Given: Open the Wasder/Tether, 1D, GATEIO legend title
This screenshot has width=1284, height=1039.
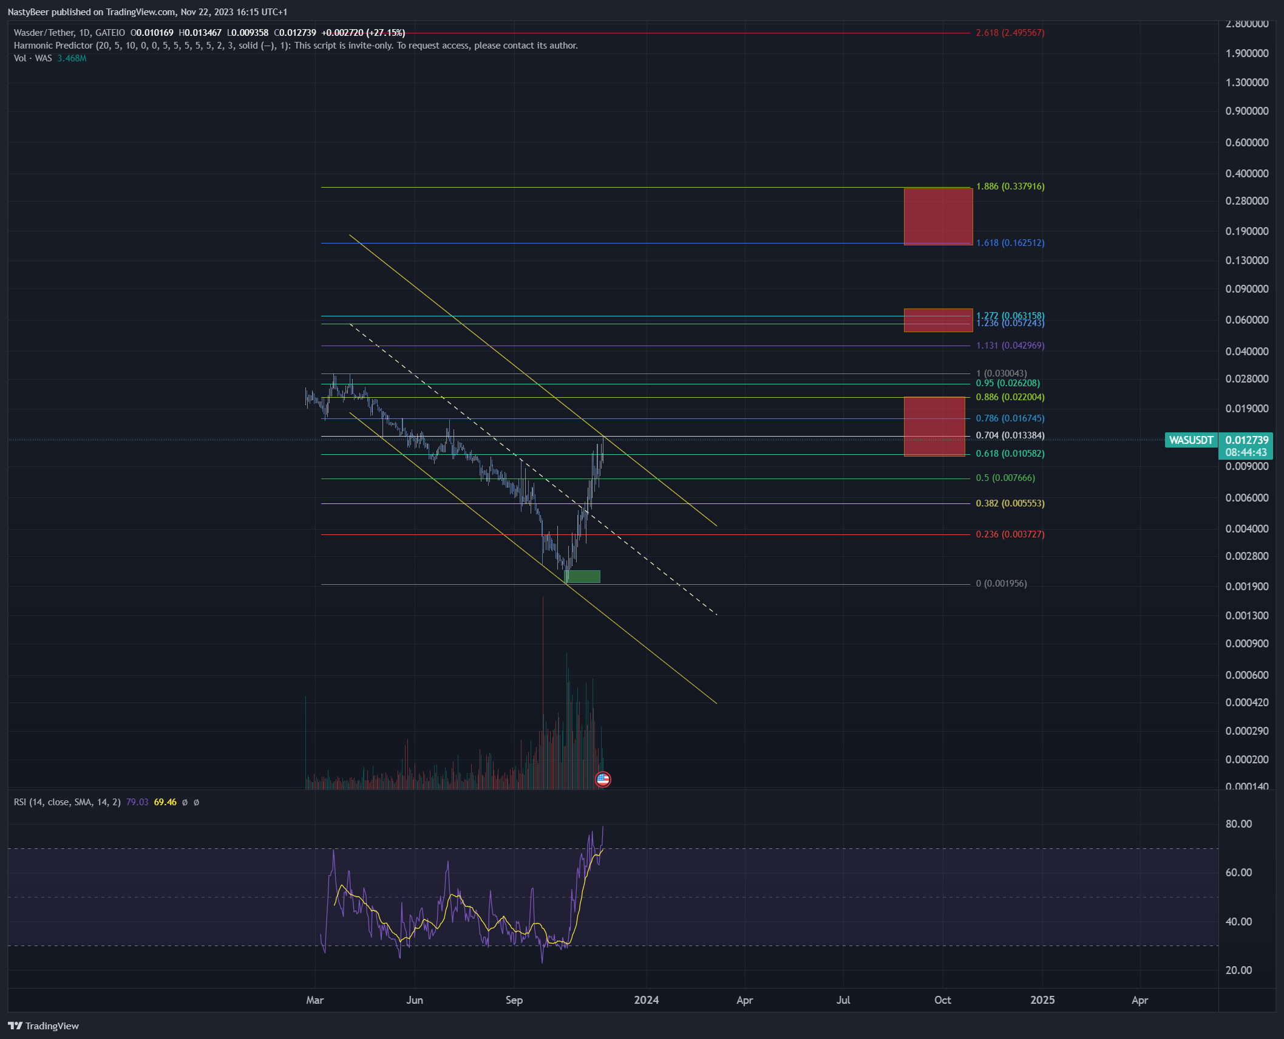Looking at the screenshot, I should click(69, 33).
